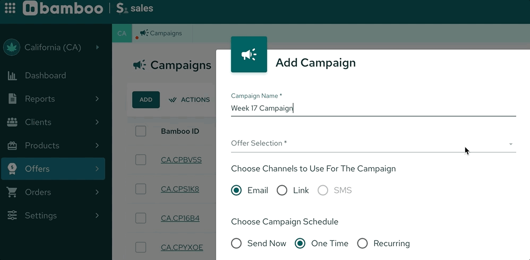The height and width of the screenshot is (260, 530).
Task: Choose the Send Now schedule option
Action: pos(236,244)
